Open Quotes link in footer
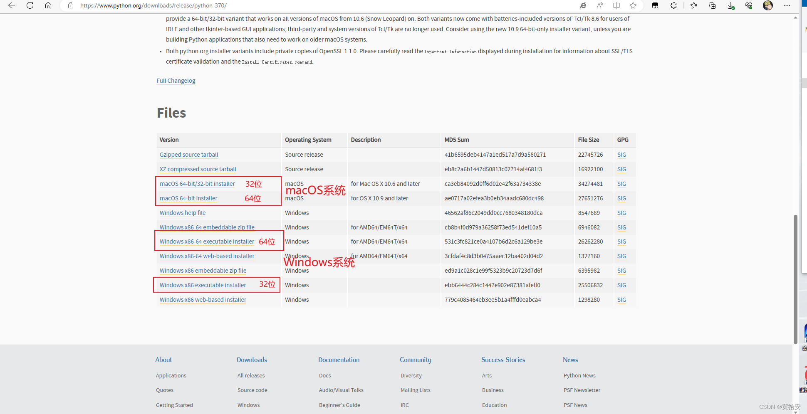The height and width of the screenshot is (414, 807). (x=165, y=390)
